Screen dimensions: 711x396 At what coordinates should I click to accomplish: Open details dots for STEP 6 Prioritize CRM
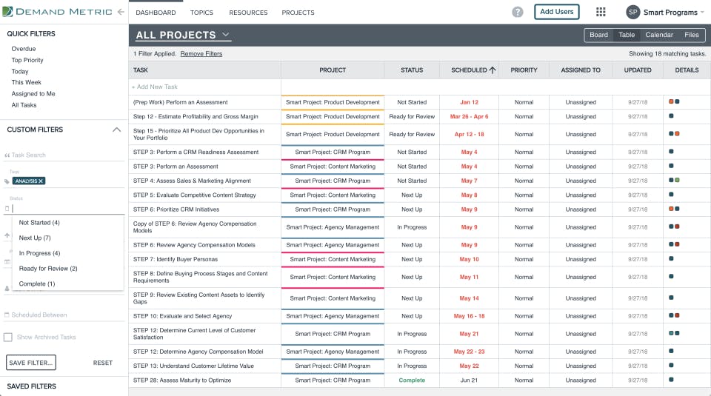tap(674, 209)
